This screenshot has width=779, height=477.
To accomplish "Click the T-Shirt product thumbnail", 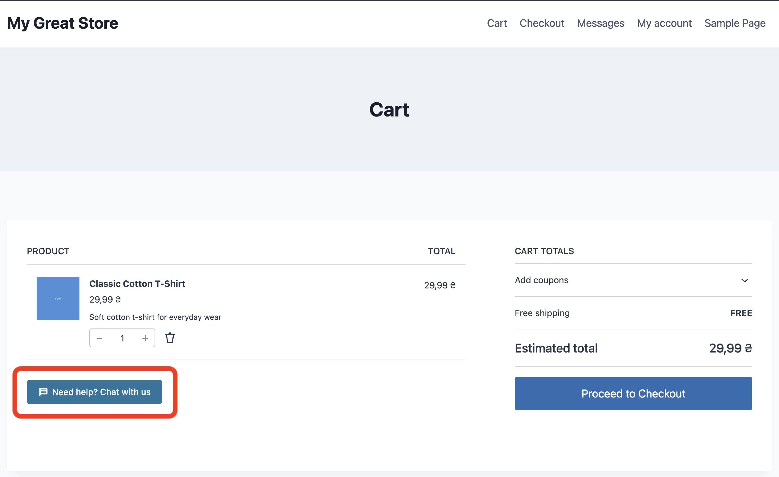I will [58, 299].
